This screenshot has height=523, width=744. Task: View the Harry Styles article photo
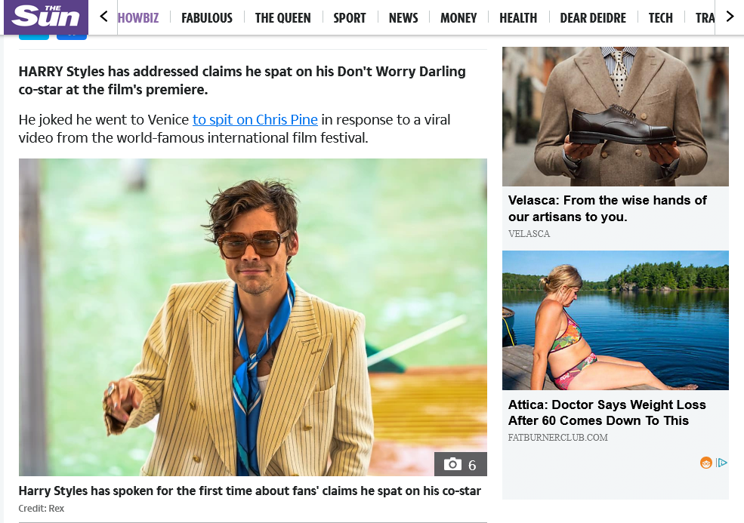click(253, 317)
